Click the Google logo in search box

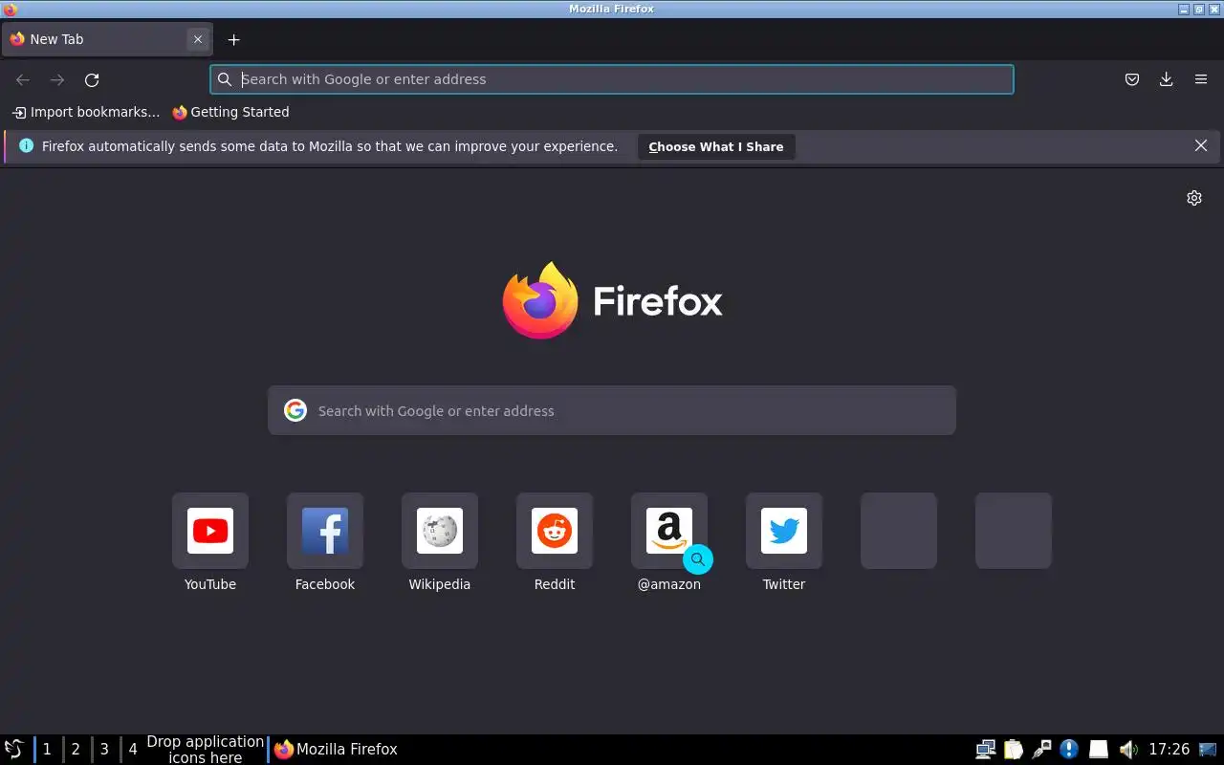point(295,410)
